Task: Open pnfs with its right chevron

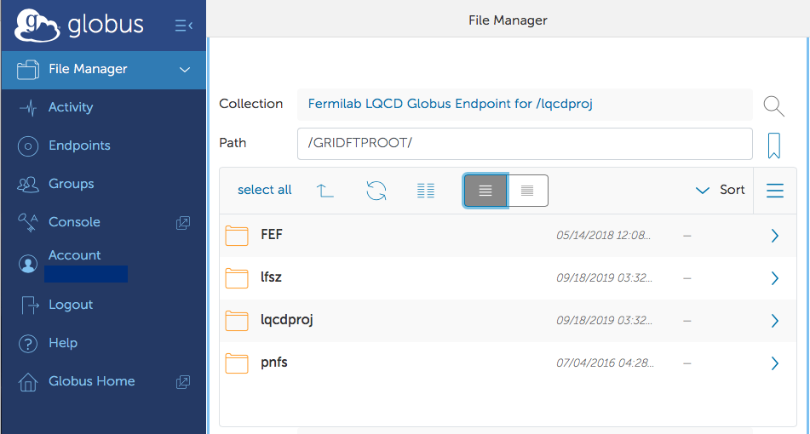Action: (775, 363)
